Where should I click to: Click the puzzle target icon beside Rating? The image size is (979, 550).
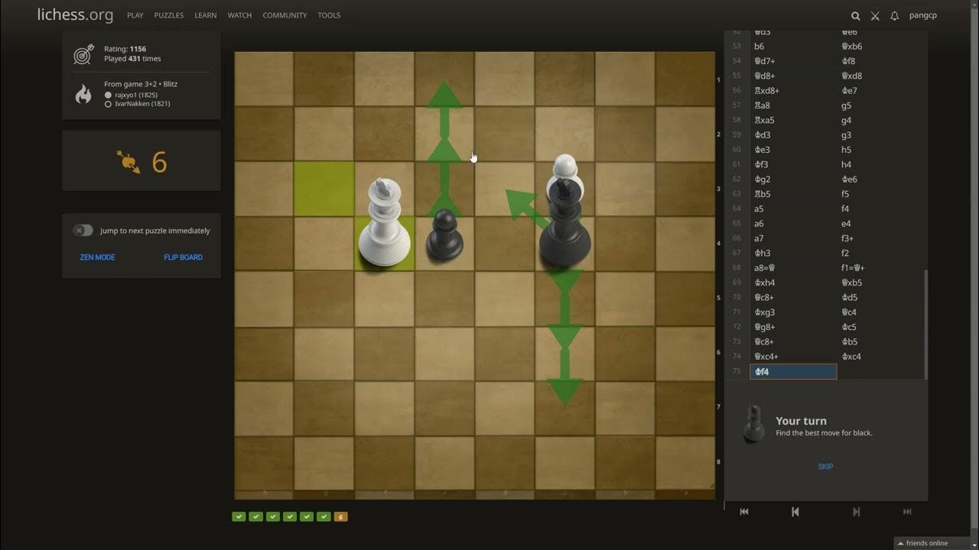tap(83, 54)
